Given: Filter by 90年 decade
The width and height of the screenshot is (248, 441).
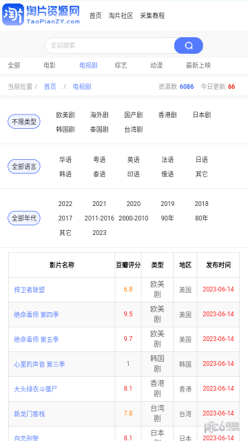Looking at the screenshot, I should click(167, 218).
